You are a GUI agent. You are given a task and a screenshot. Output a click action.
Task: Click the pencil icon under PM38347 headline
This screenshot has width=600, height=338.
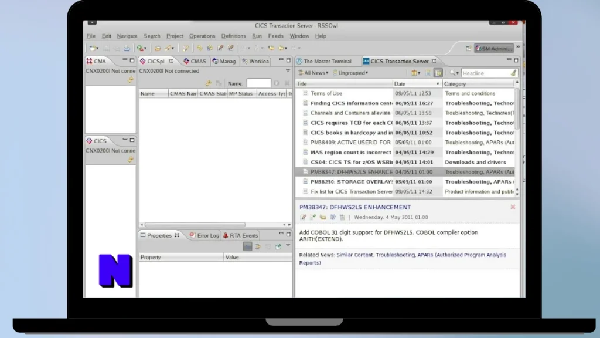(x=303, y=217)
